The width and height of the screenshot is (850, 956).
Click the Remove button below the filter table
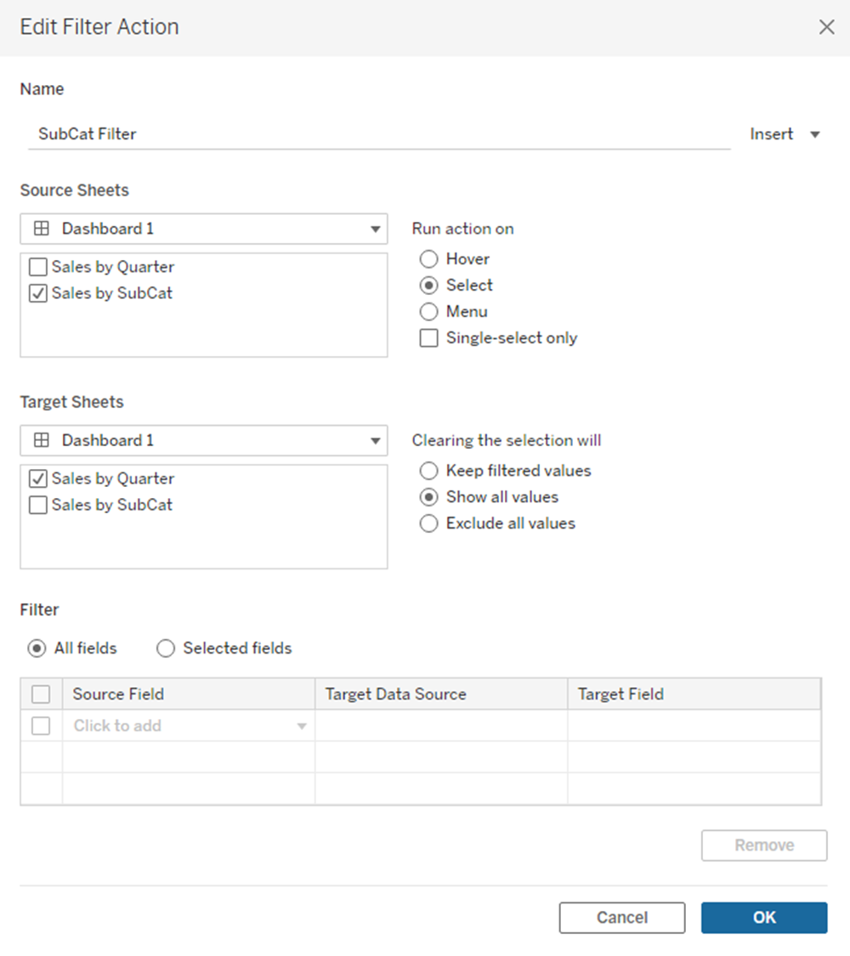763,845
